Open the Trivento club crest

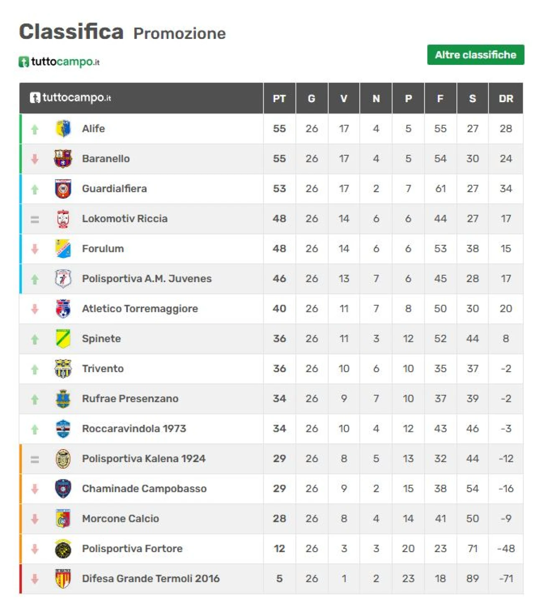coord(63,369)
